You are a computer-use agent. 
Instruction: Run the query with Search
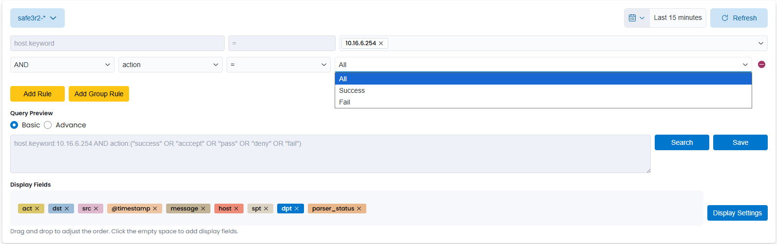click(x=682, y=142)
